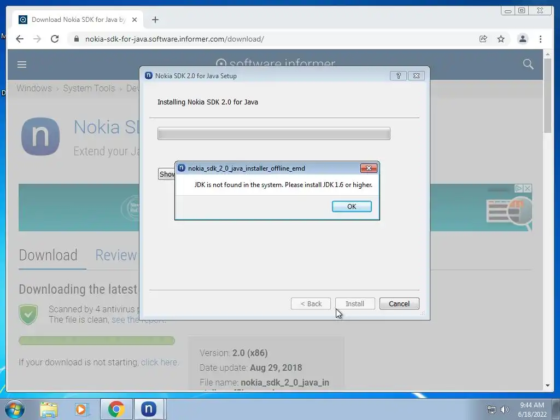Restore down the Chrome window
Image resolution: width=560 pixels, height=420 pixels.
coord(522,11)
